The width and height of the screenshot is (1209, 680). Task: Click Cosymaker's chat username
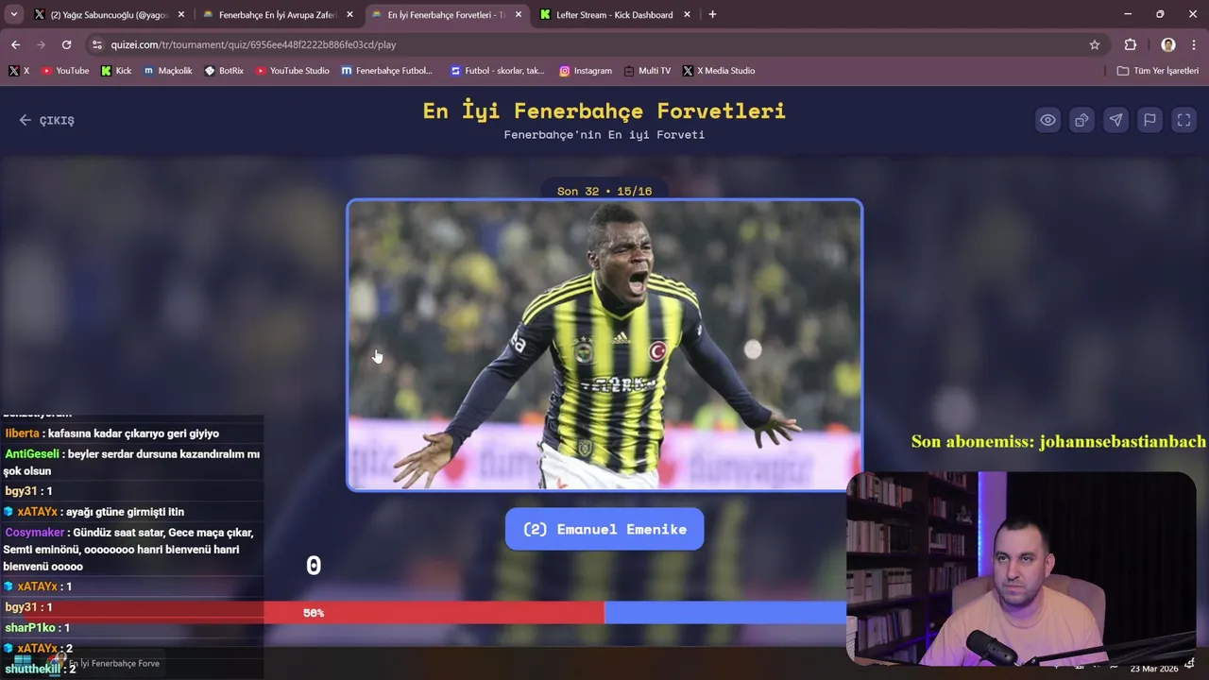(34, 533)
